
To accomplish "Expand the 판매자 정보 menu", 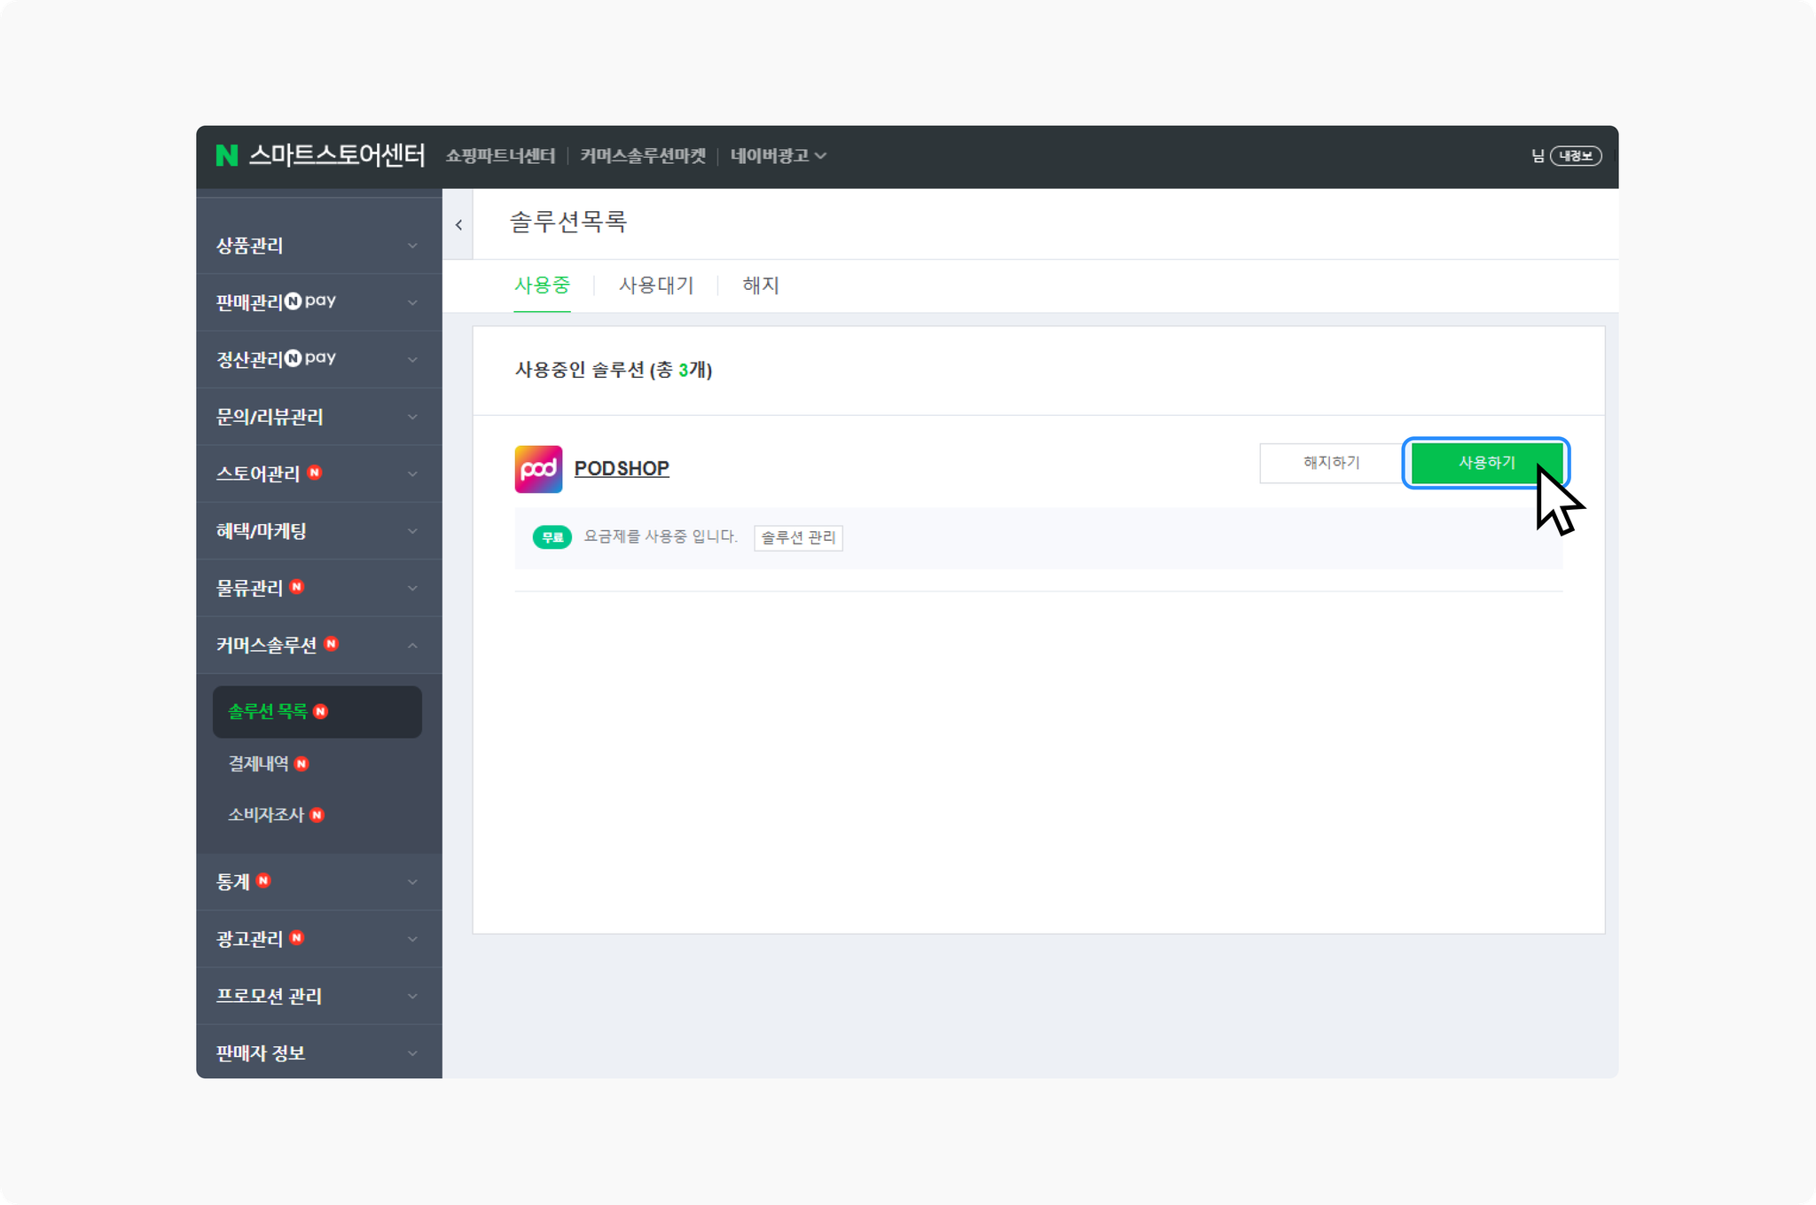I will 319,1052.
